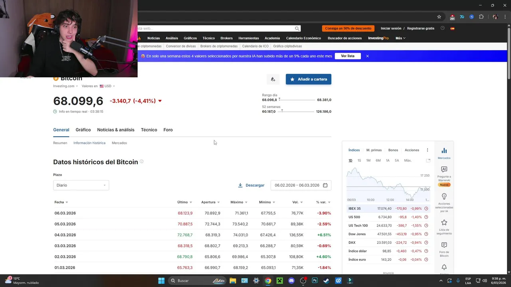Image resolution: width=511 pixels, height=287 pixels.
Task: Open the date range calendar icon
Action: (x=325, y=185)
